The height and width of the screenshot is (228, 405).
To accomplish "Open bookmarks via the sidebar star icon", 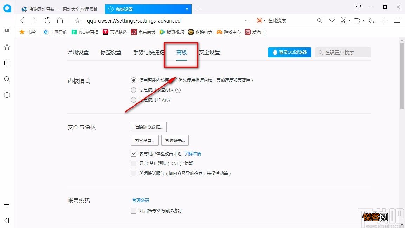I will pos(7,46).
